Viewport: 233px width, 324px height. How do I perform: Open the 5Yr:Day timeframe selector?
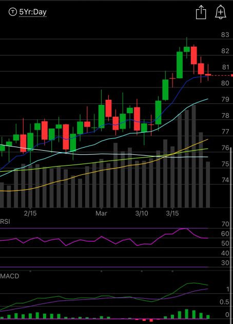[x=33, y=12]
